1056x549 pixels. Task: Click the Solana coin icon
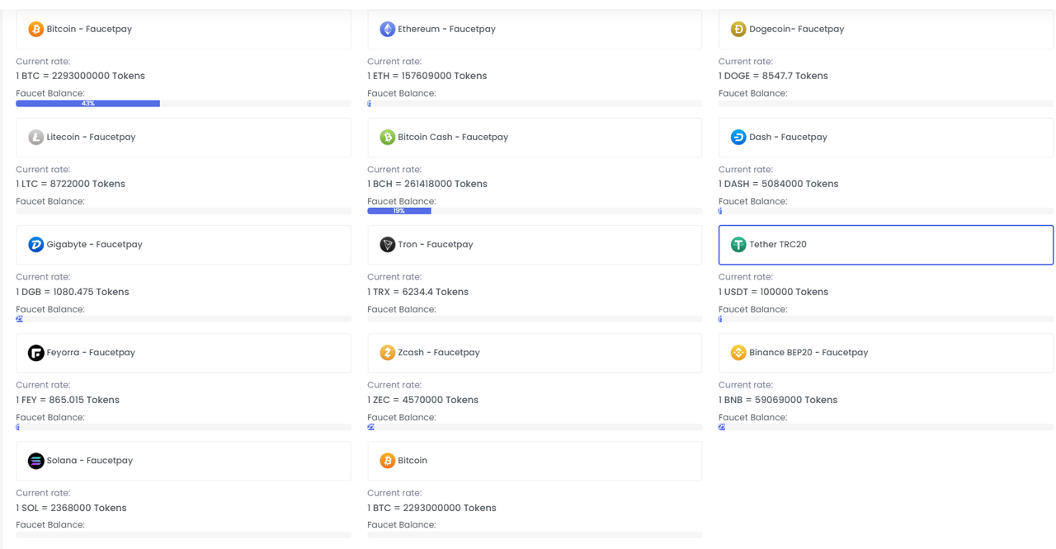point(35,461)
